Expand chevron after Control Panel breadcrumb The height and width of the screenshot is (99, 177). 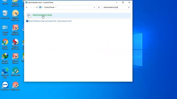[x=56, y=7]
